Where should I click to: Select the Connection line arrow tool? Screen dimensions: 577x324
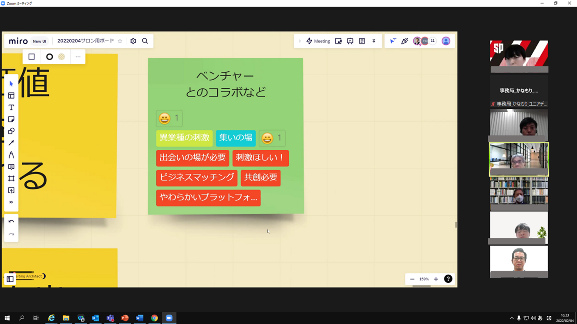(x=11, y=143)
